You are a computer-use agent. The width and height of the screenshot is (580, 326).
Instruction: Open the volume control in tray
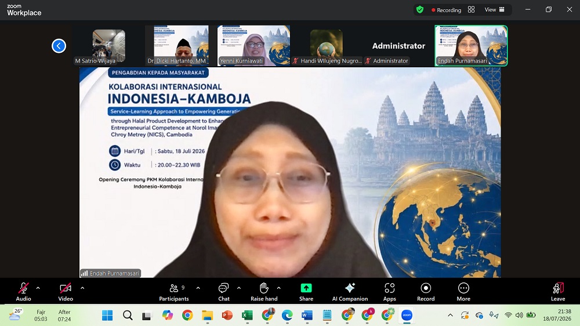tap(519, 316)
